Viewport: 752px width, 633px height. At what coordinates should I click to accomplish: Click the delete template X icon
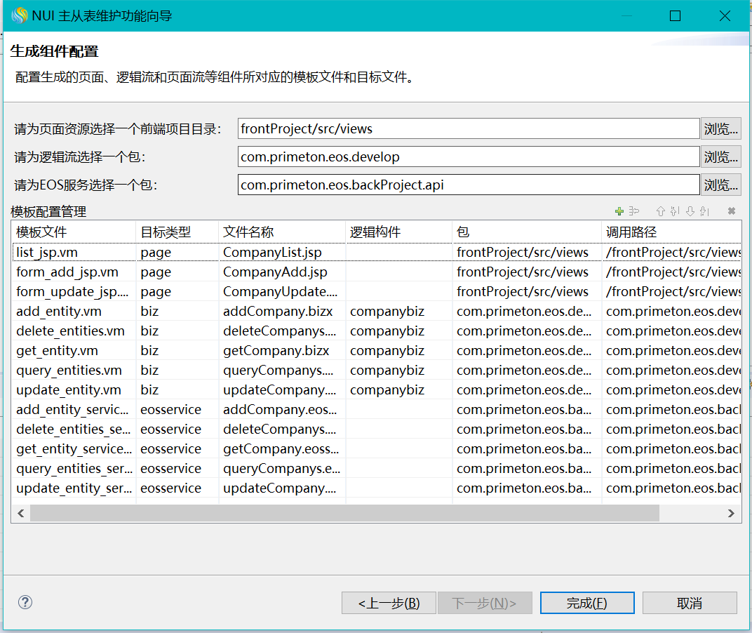click(x=732, y=211)
